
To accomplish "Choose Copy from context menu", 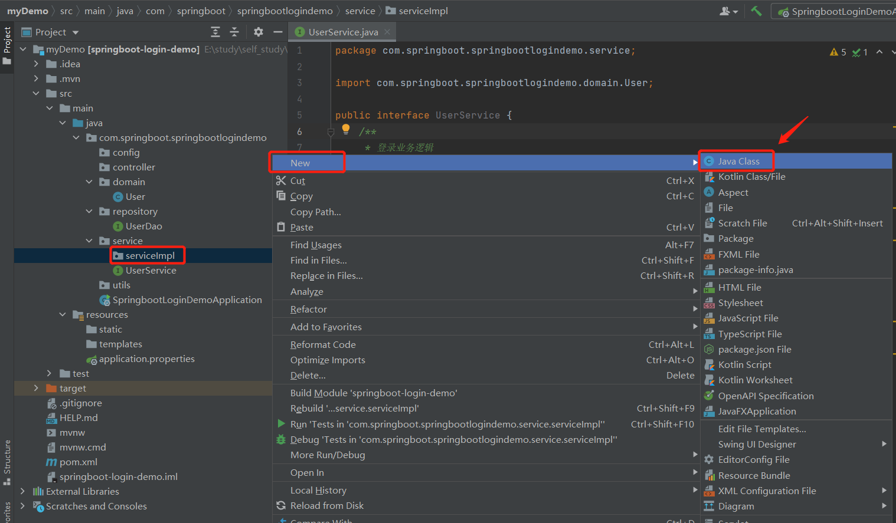I will [486, 196].
